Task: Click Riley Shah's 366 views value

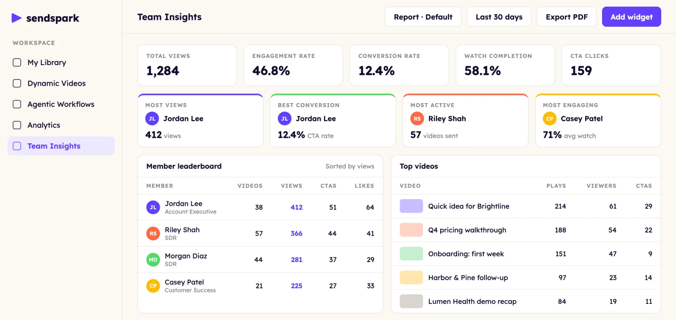Action: pos(297,233)
